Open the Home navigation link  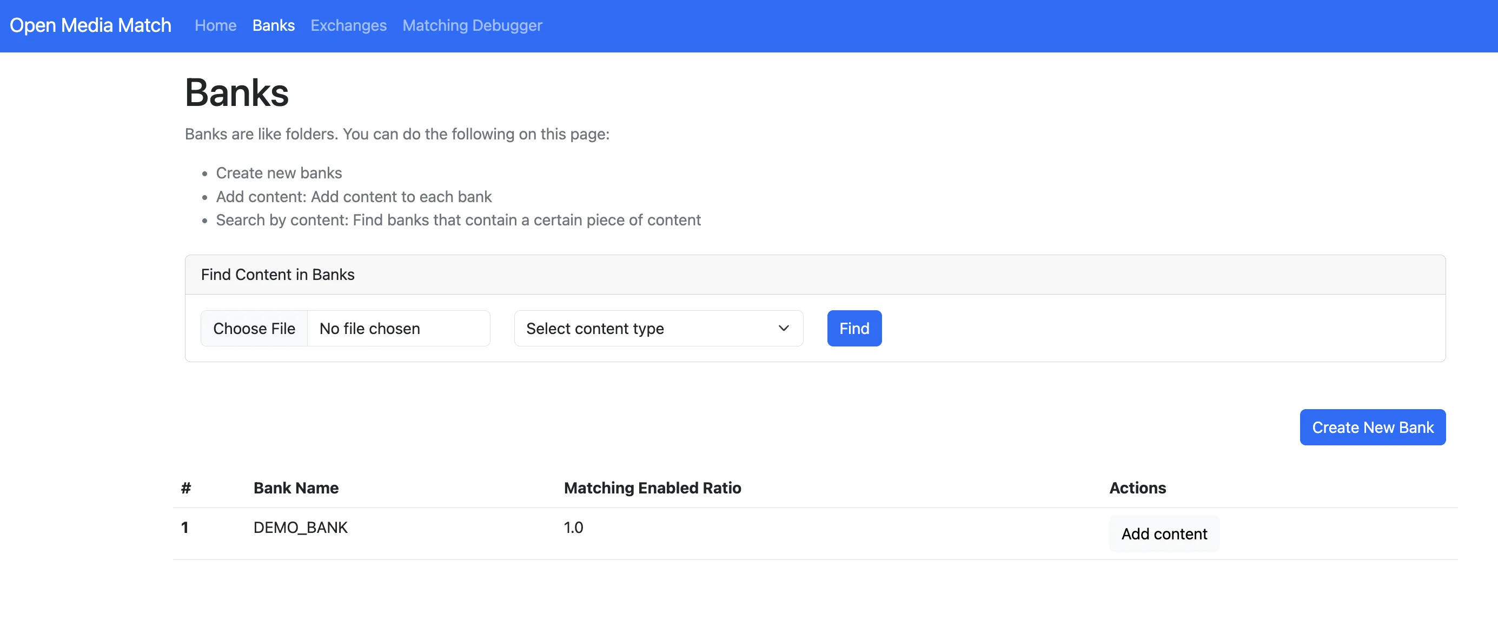[215, 25]
